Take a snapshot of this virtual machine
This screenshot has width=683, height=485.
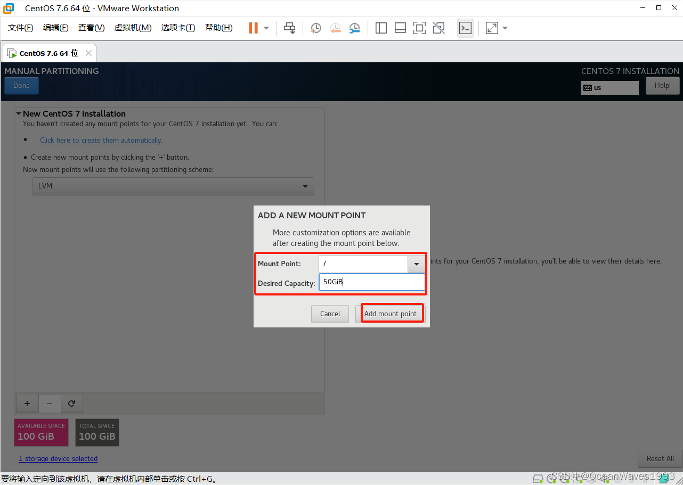[316, 28]
